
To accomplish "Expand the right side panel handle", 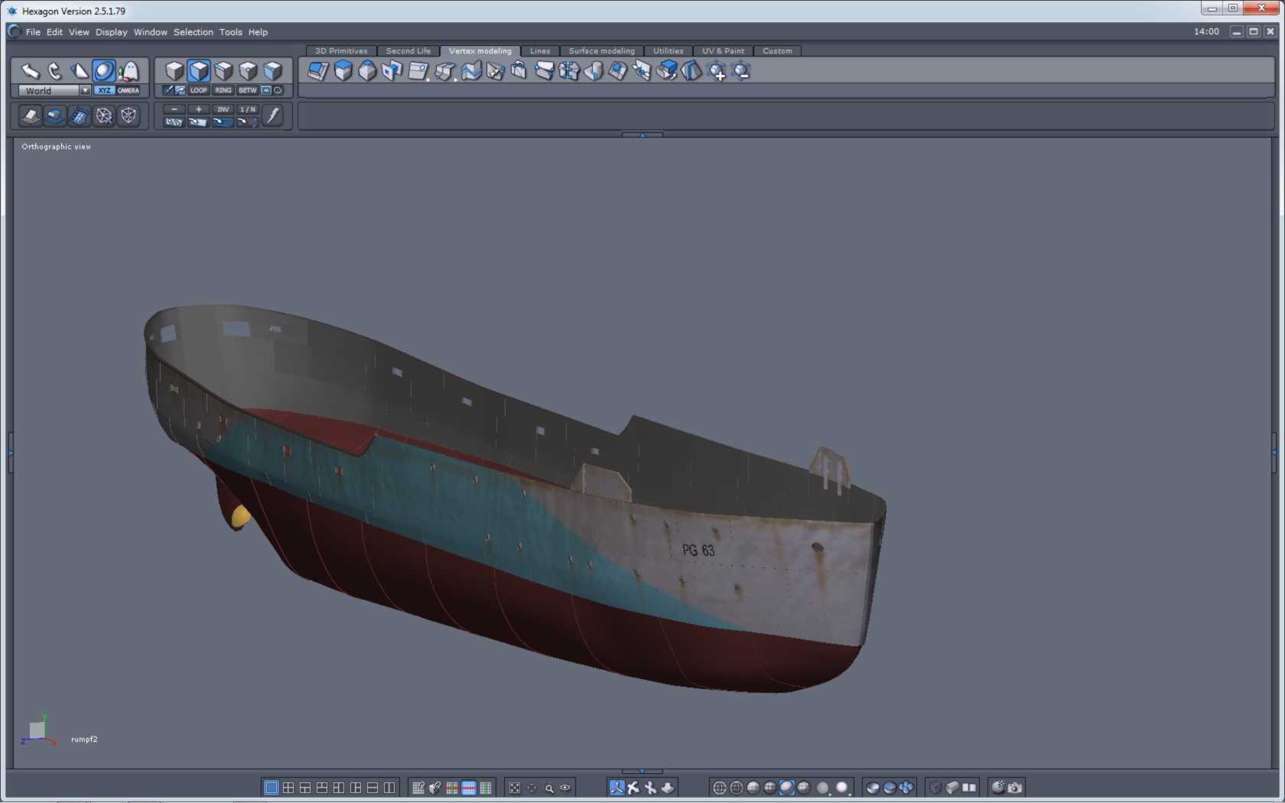I will (x=1274, y=453).
